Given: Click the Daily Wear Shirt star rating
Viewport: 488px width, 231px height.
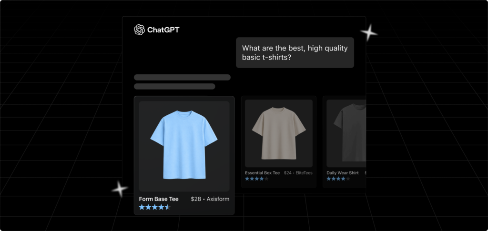Looking at the screenshot, I should tap(338, 179).
